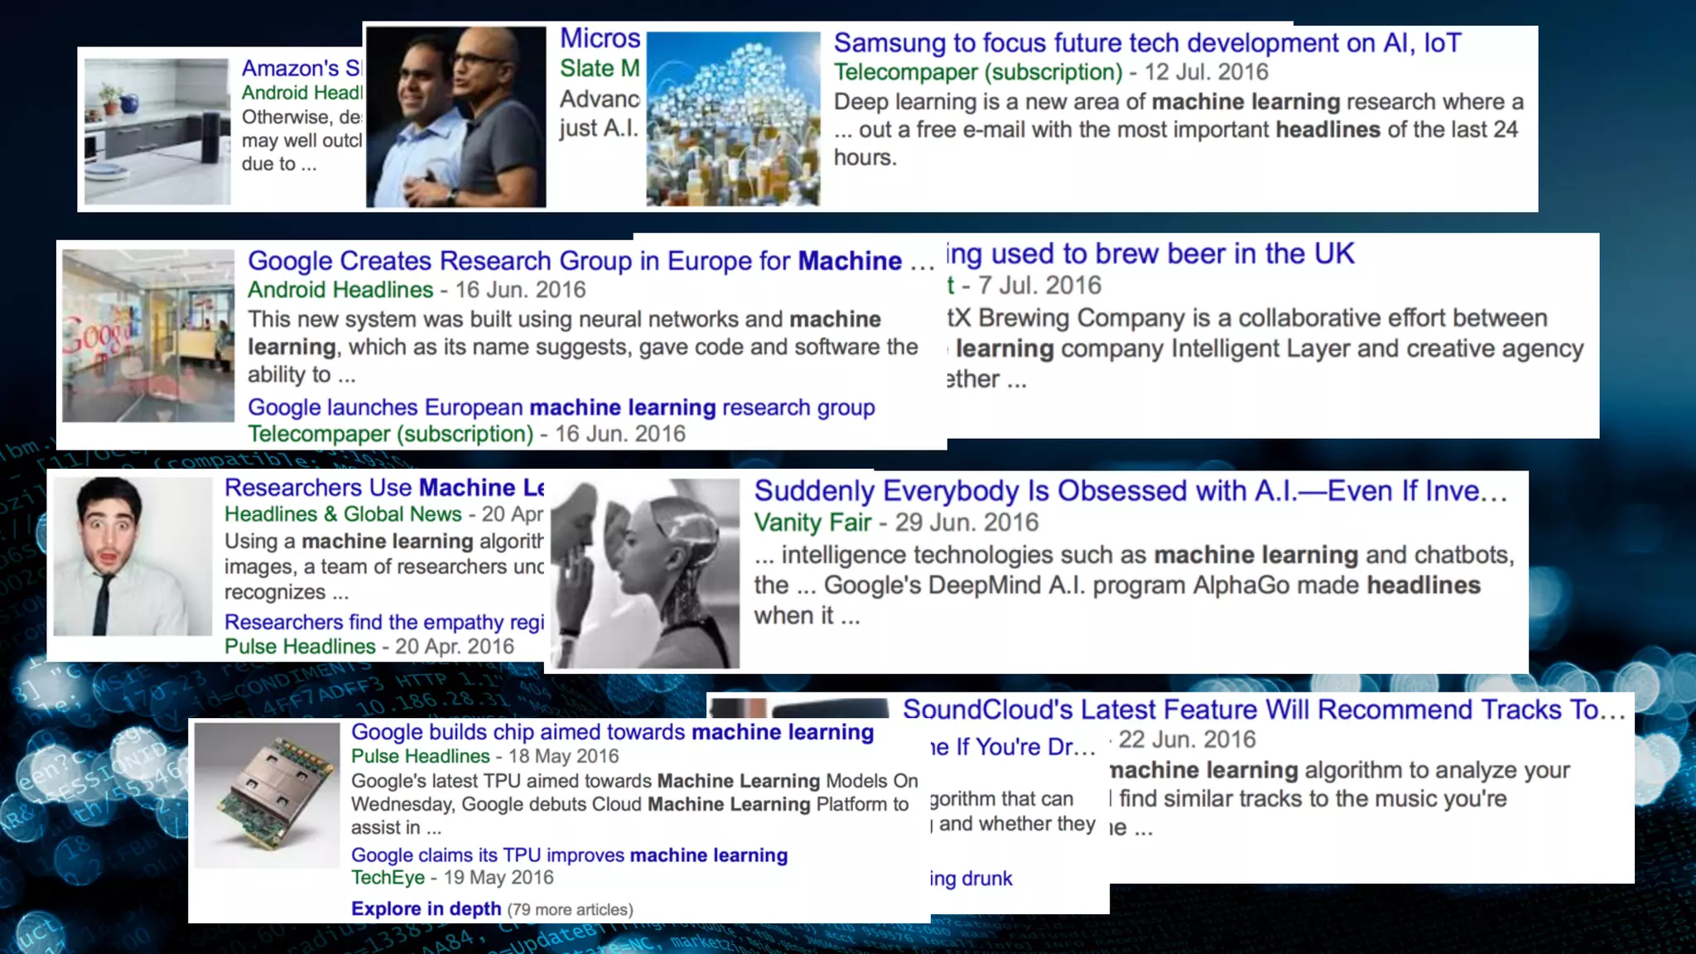Open the Samsung AI, IoT headline link
Screen dimensions: 1696x954
point(1147,43)
